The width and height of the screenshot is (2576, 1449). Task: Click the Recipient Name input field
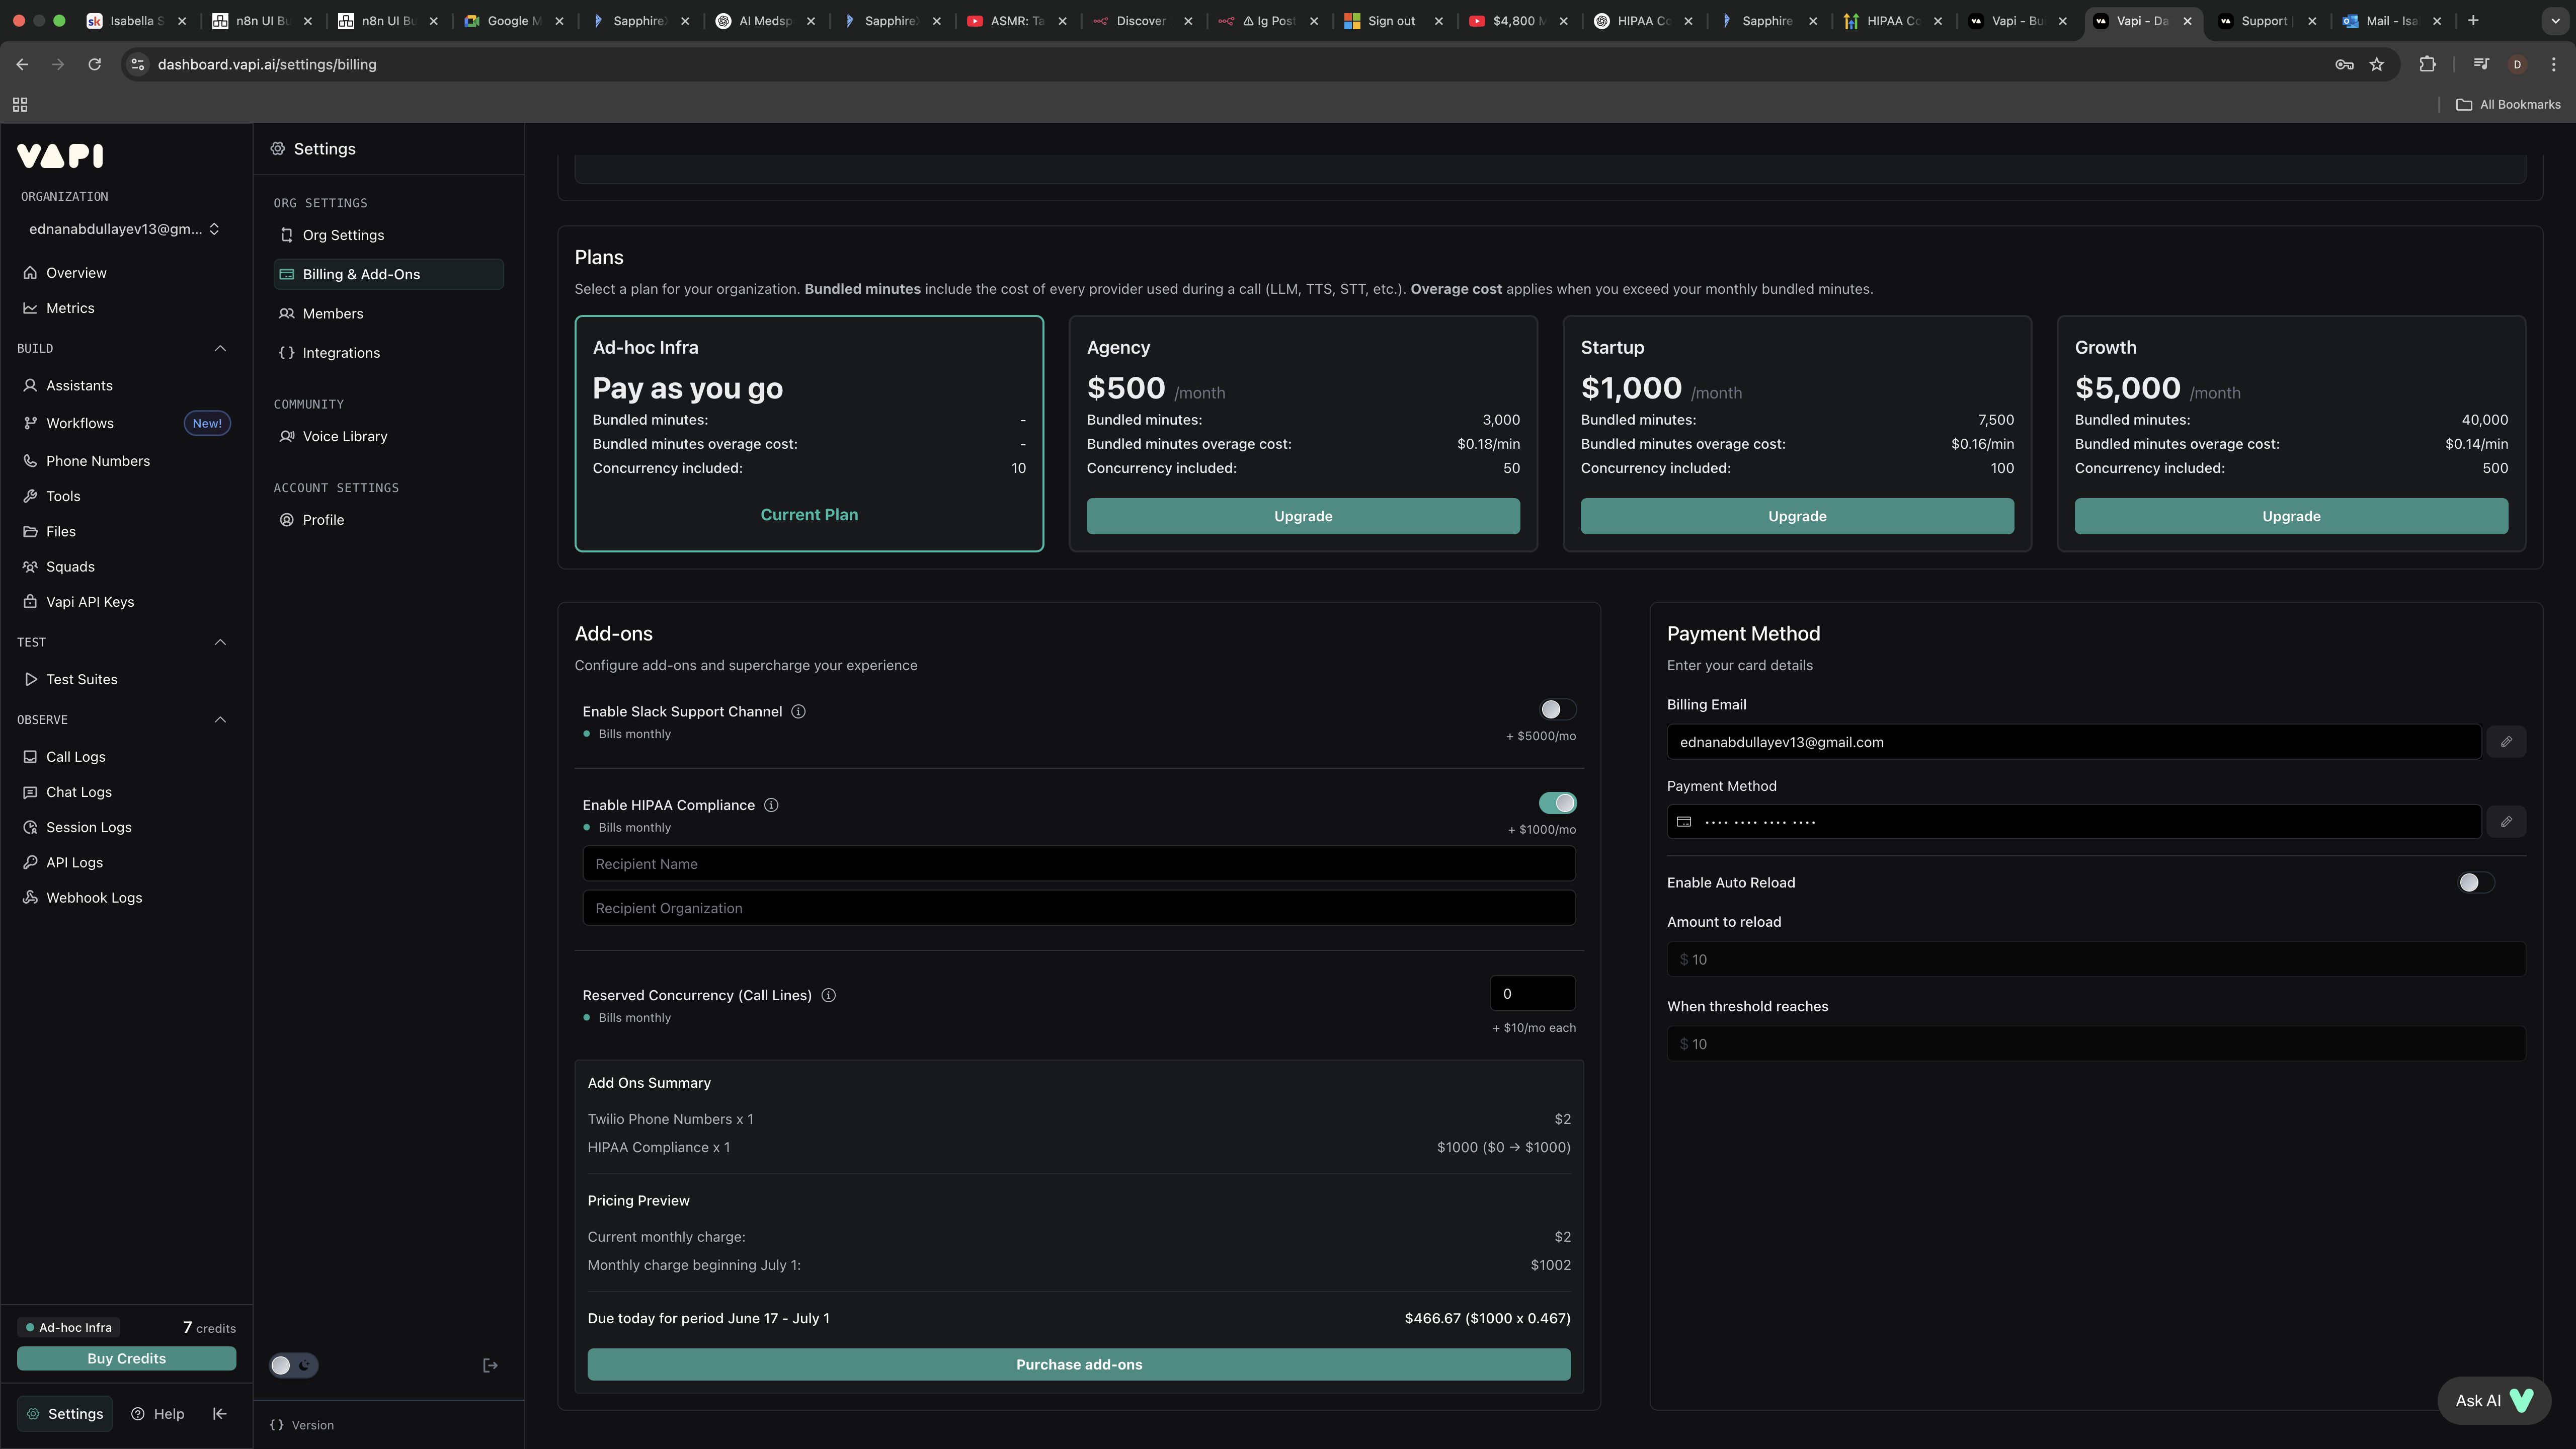tap(1078, 864)
